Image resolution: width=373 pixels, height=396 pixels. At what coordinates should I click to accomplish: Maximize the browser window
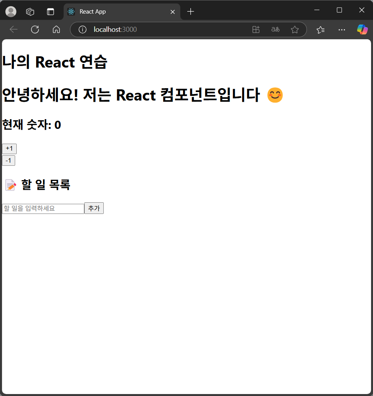(x=339, y=10)
